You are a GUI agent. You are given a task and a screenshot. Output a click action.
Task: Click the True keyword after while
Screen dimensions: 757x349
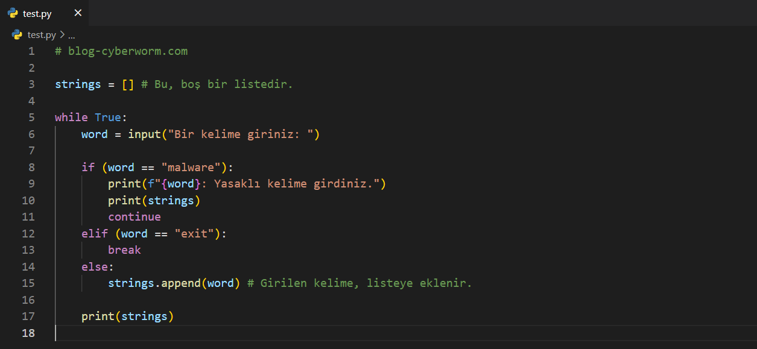pyautogui.click(x=108, y=118)
